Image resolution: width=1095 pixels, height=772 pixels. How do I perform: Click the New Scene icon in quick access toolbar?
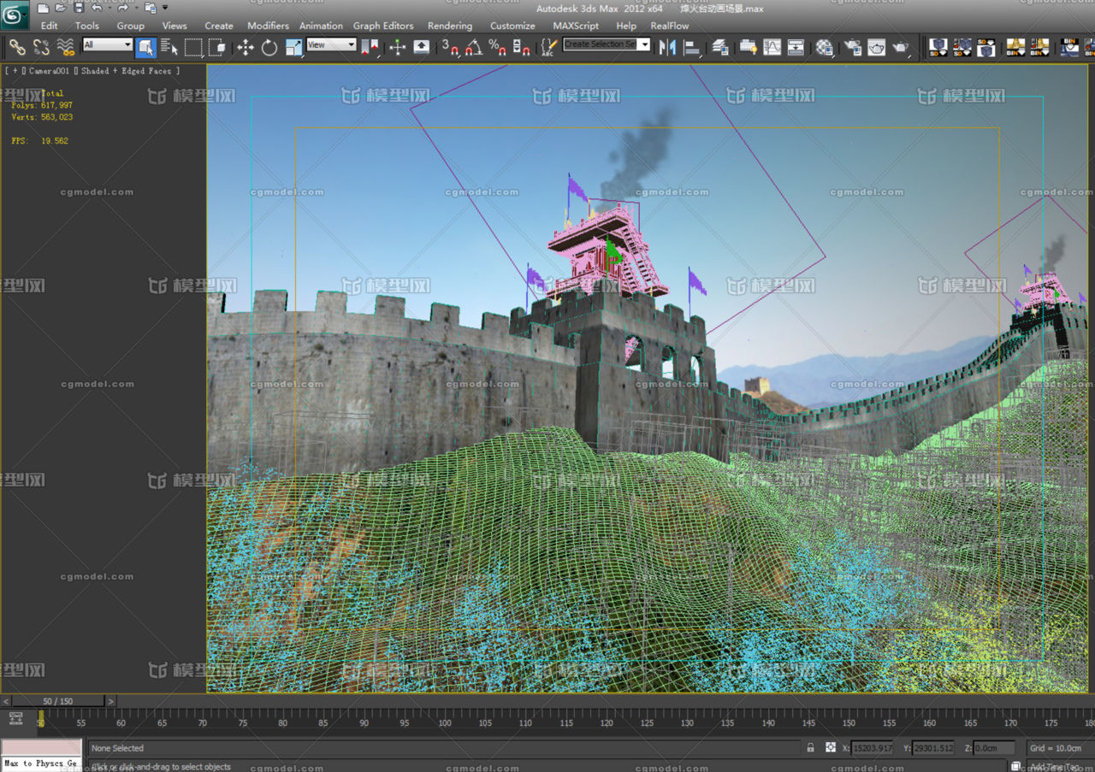pyautogui.click(x=43, y=8)
